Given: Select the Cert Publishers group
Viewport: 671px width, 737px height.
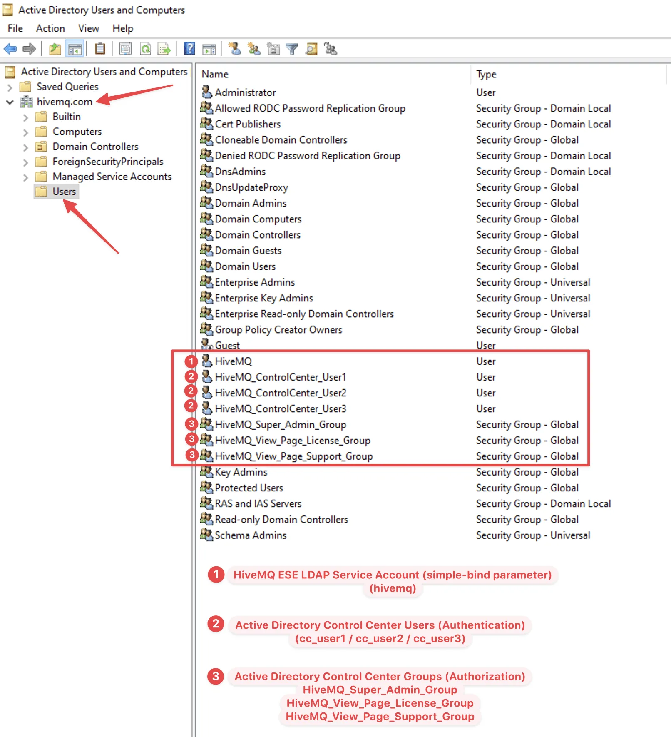Looking at the screenshot, I should 248,124.
